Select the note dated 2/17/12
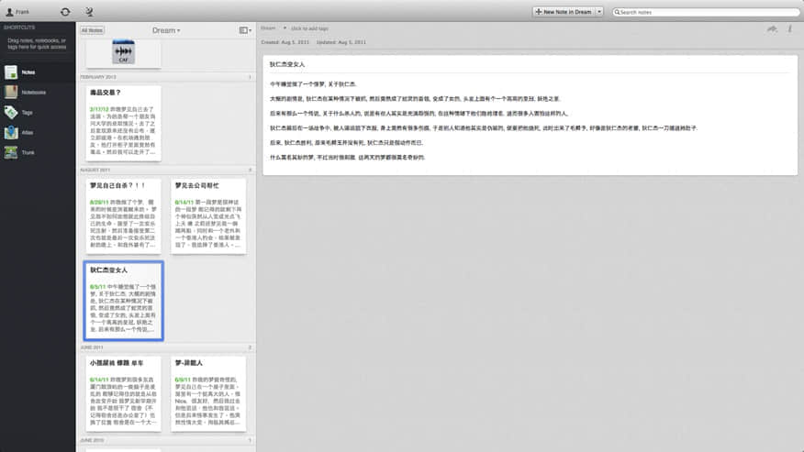The width and height of the screenshot is (804, 452). coord(123,124)
